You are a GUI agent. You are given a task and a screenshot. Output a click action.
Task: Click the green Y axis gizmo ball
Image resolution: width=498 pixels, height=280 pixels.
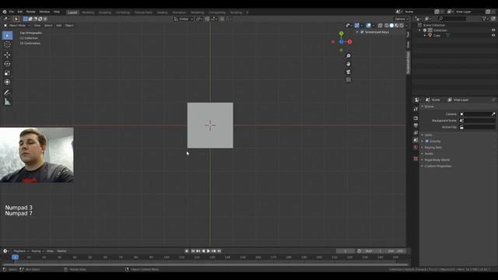coord(341,33)
